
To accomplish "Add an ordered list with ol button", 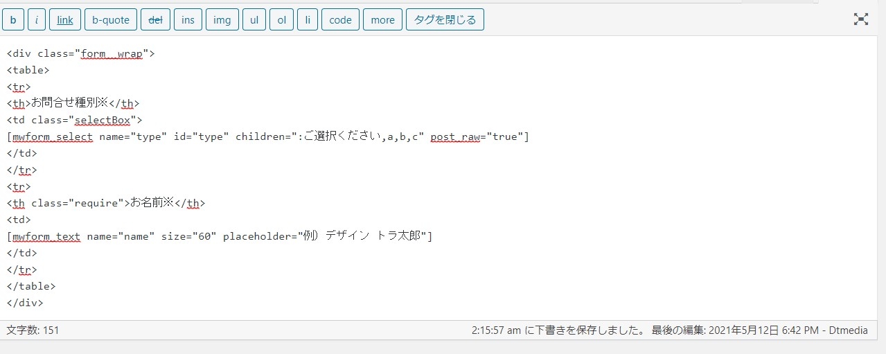I will click(x=281, y=20).
